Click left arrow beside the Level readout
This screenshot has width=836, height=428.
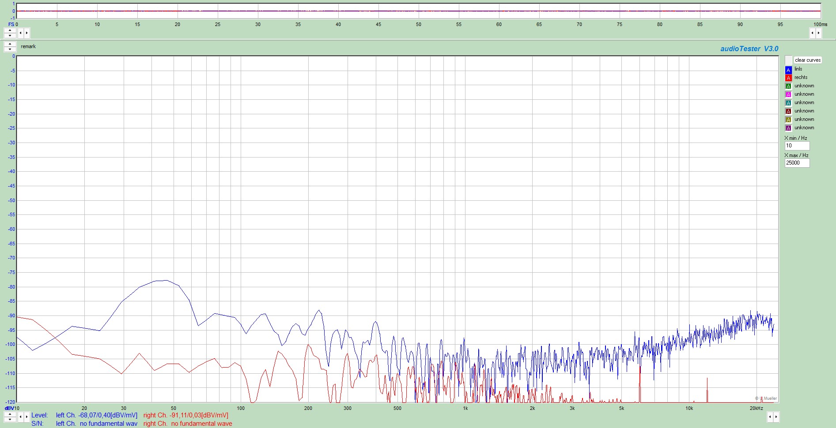[20, 417]
